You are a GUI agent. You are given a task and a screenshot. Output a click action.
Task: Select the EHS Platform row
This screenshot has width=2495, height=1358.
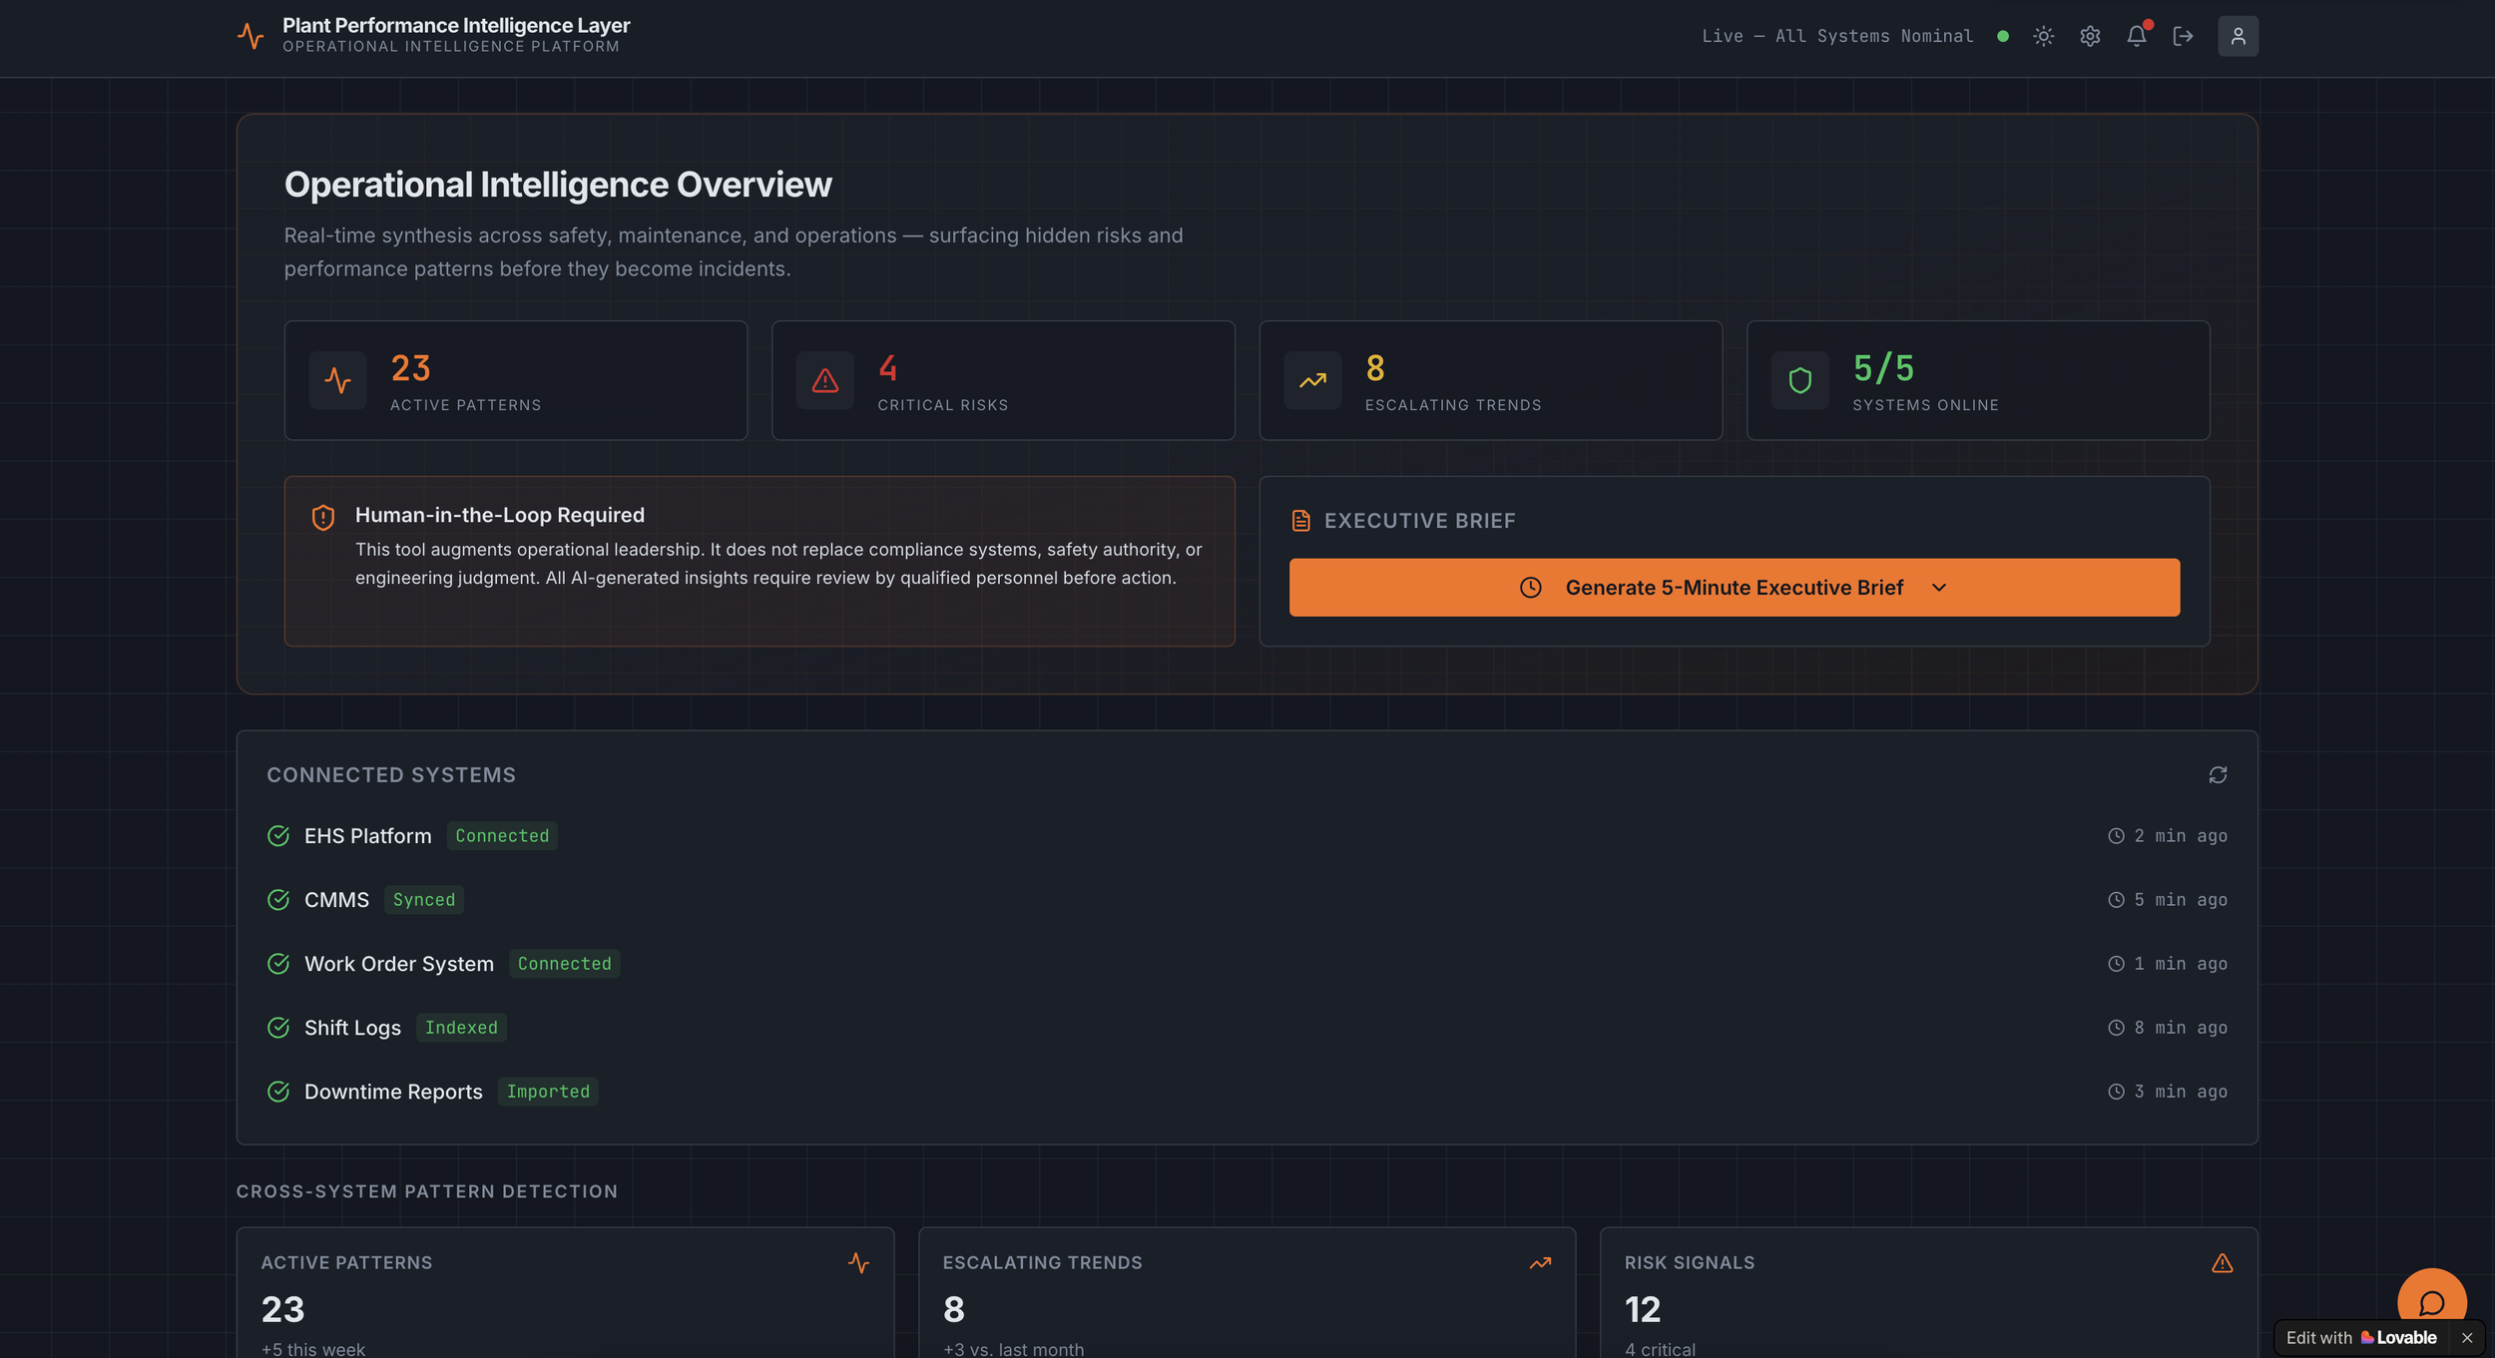(367, 836)
